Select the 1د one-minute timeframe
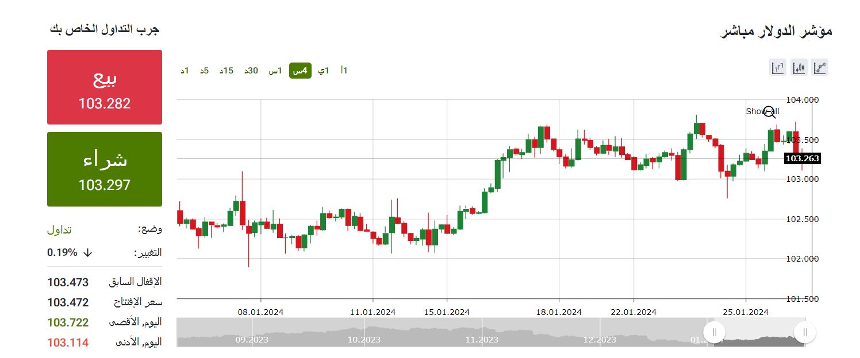Image resolution: width=860 pixels, height=358 pixels. (x=185, y=71)
